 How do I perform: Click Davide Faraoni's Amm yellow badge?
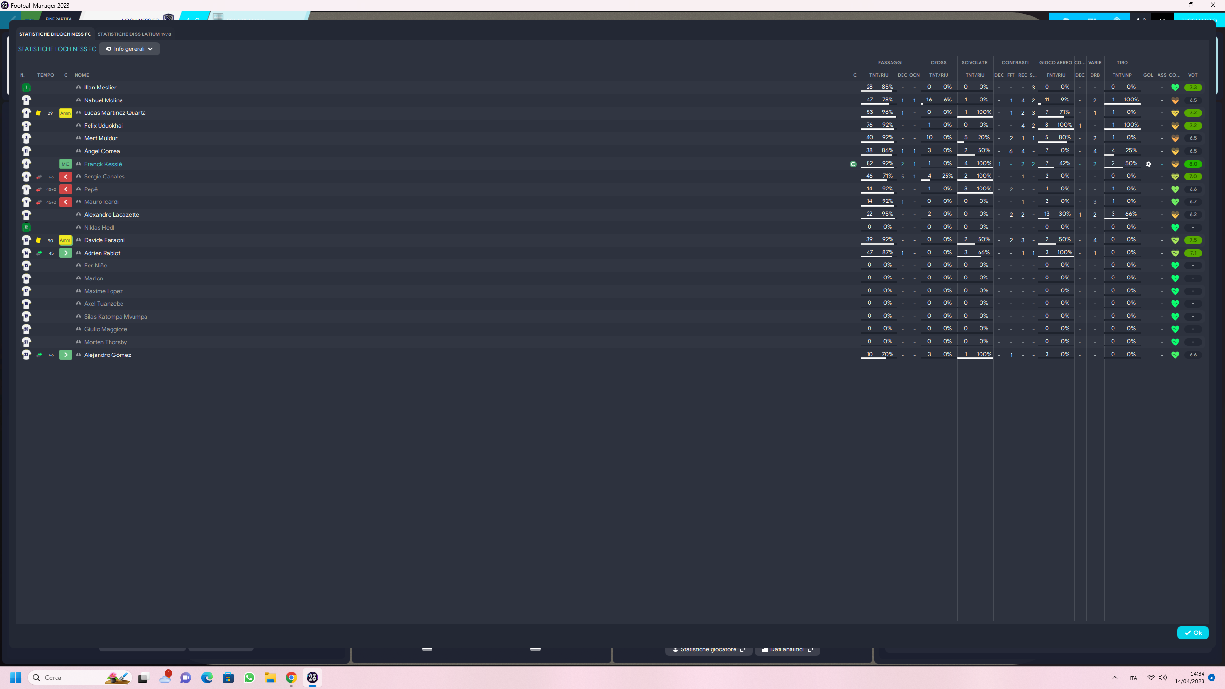click(65, 240)
